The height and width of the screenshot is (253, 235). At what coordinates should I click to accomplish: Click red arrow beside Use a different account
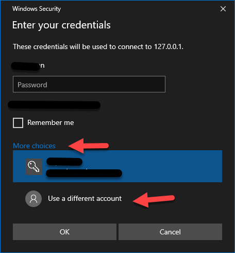coord(154,200)
